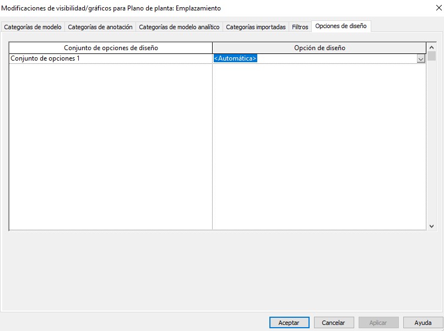This screenshot has width=444, height=331.
Task: Click the dialog title bar text
Action: pos(112,8)
